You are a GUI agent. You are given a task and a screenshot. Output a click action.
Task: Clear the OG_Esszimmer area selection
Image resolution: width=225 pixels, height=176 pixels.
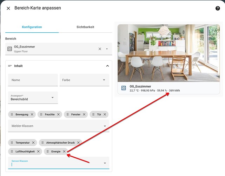(x=100, y=49)
